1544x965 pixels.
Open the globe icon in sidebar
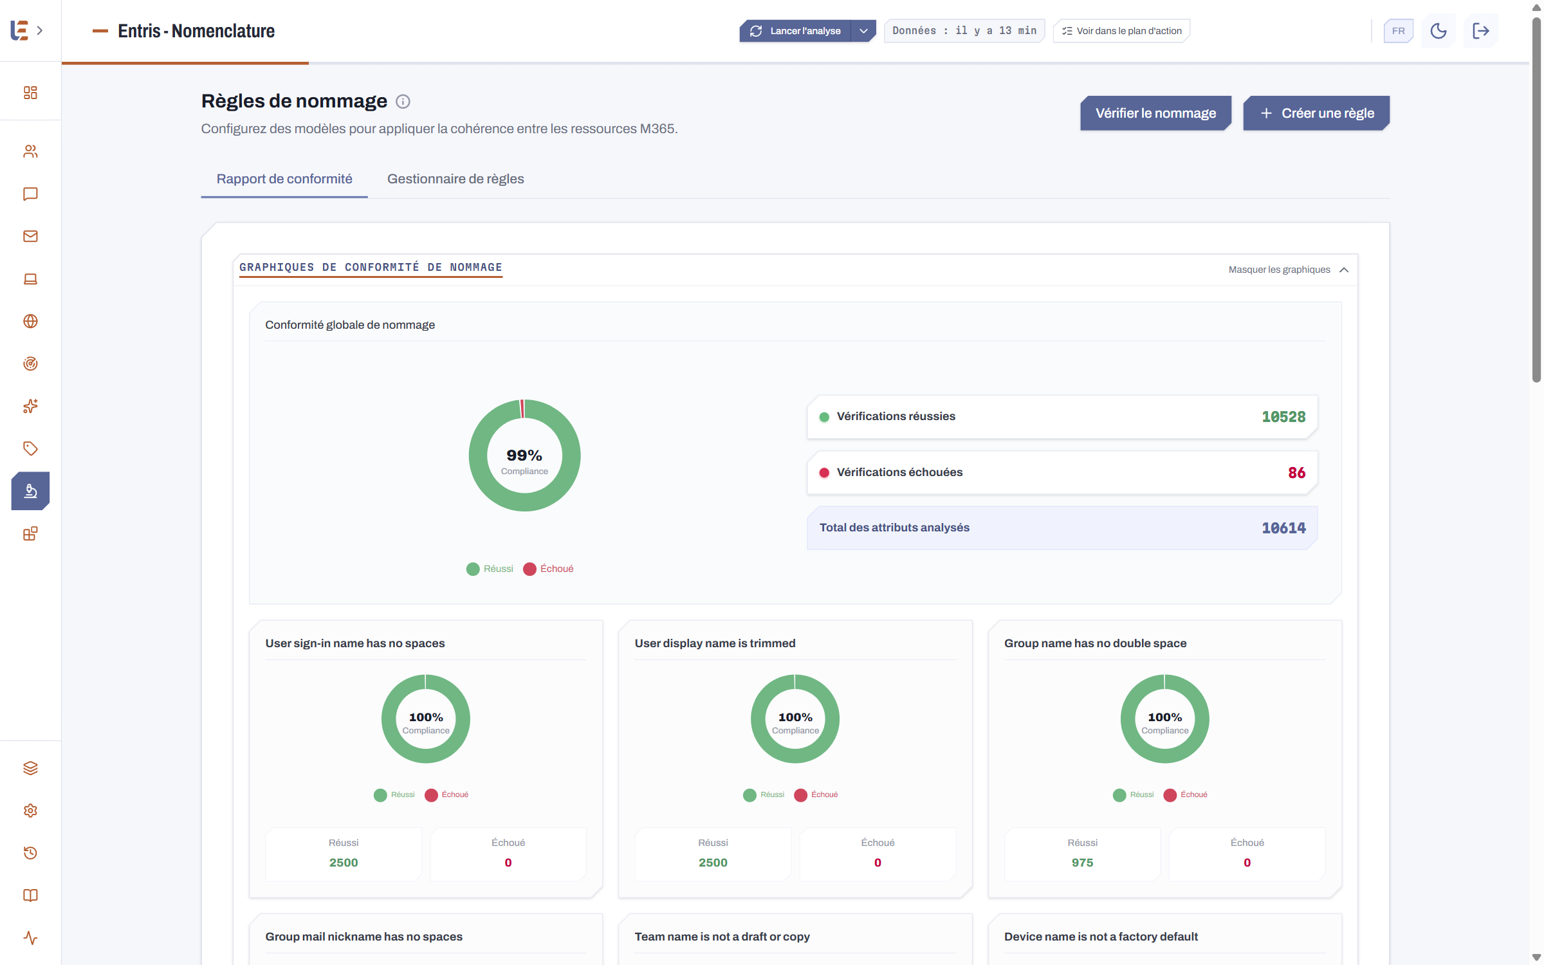(x=30, y=321)
